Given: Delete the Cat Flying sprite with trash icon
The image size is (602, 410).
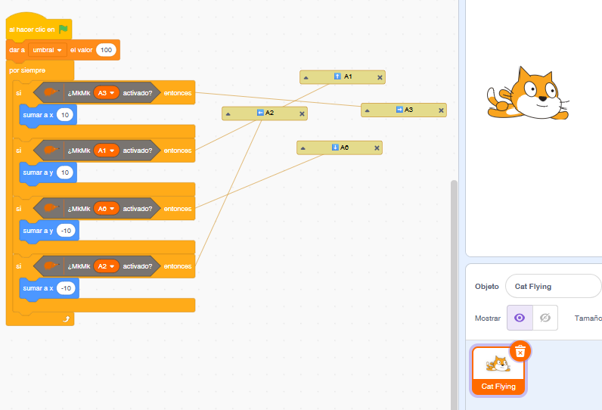Looking at the screenshot, I should [520, 351].
